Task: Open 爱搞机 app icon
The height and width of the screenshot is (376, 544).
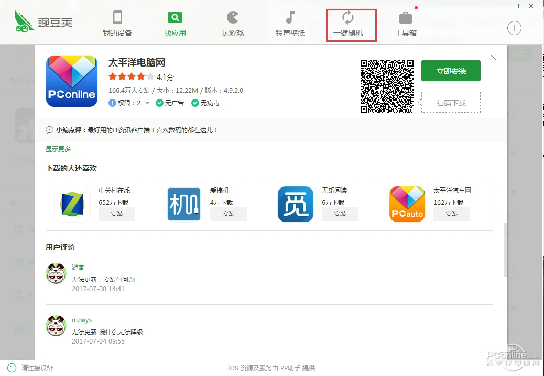Action: [x=184, y=204]
